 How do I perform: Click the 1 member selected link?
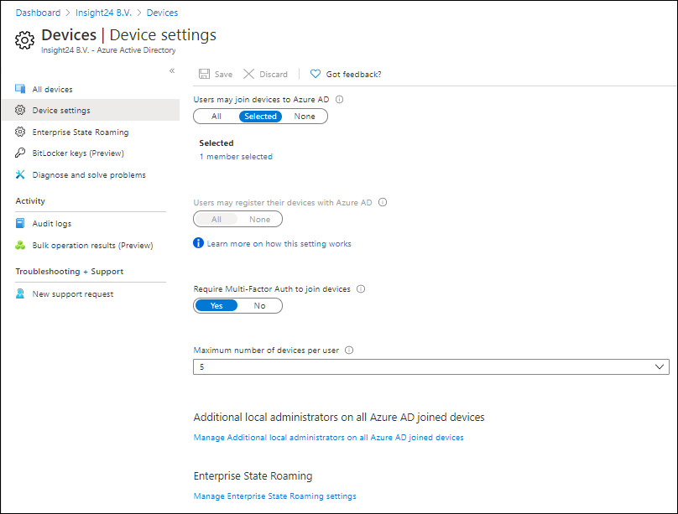236,157
